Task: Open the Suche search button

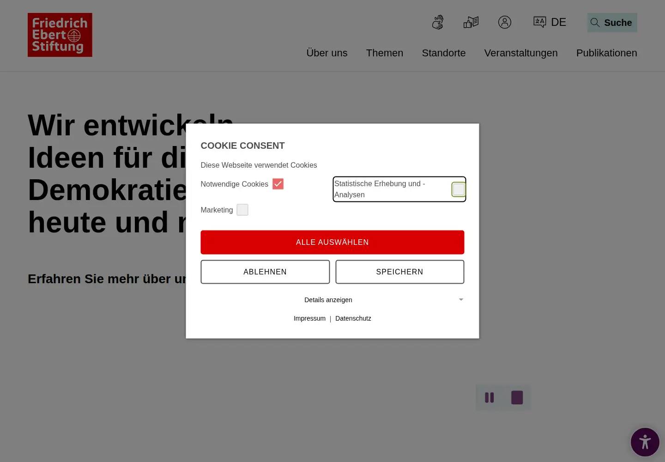Action: (x=612, y=23)
